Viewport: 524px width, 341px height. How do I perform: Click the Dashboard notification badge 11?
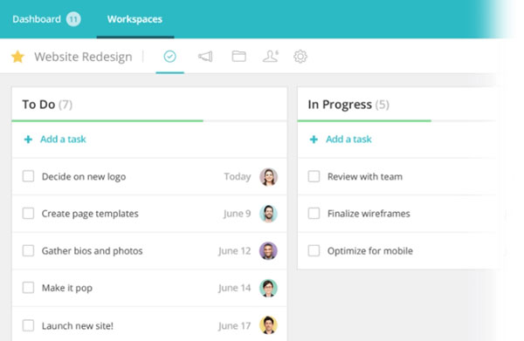click(73, 19)
